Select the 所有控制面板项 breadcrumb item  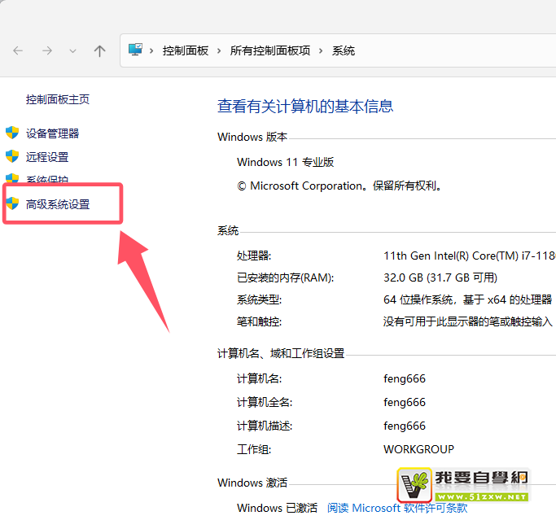(x=270, y=50)
